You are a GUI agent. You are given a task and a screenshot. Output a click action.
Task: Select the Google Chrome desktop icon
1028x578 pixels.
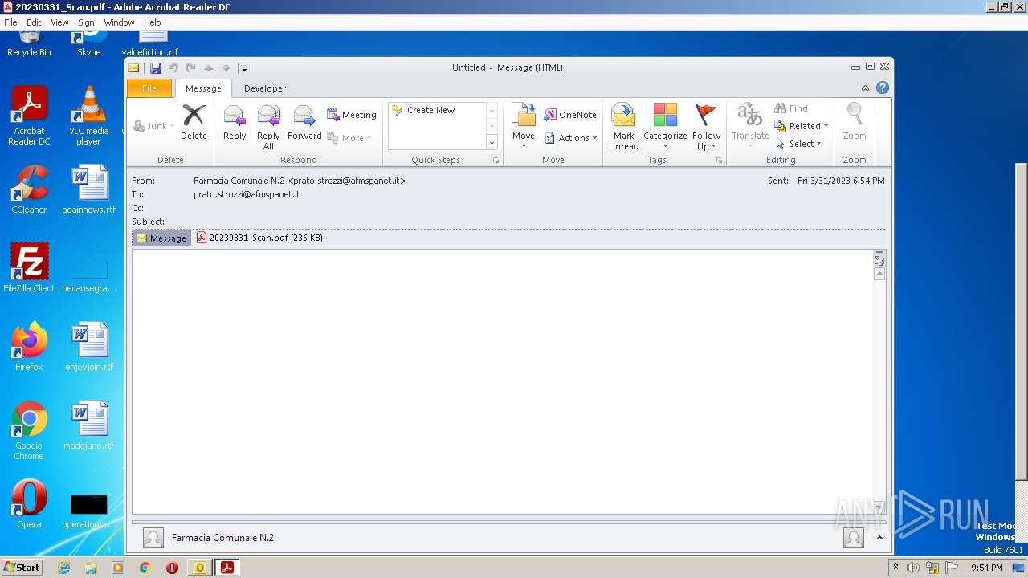click(29, 430)
